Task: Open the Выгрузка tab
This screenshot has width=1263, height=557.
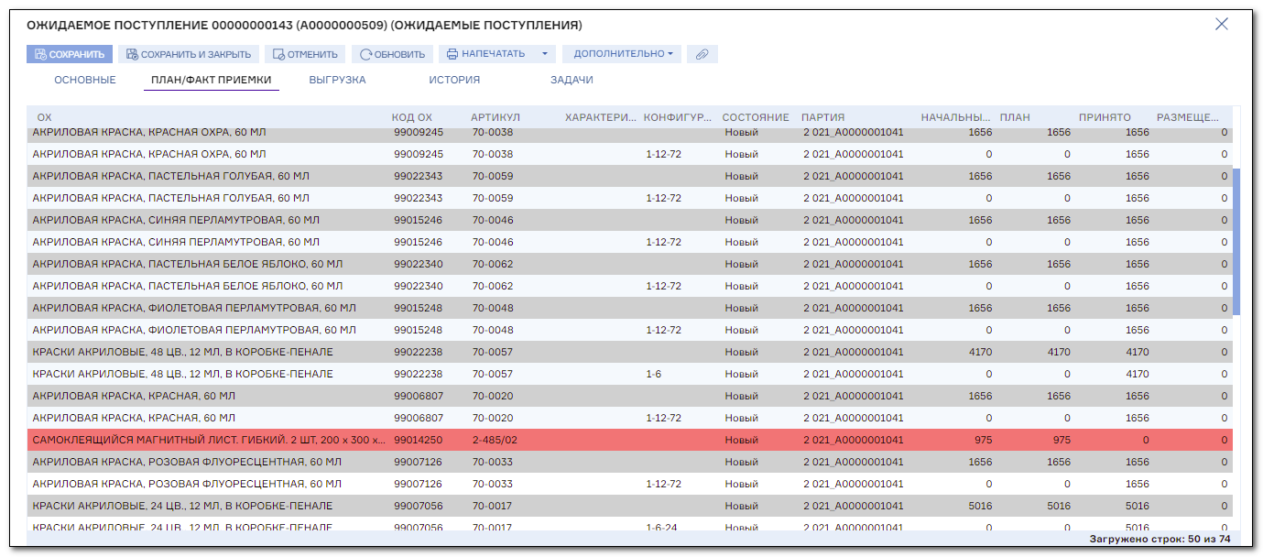Action: pyautogui.click(x=338, y=80)
